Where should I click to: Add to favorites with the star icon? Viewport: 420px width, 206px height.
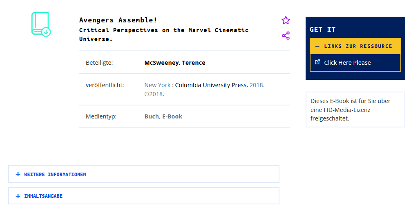click(x=286, y=20)
